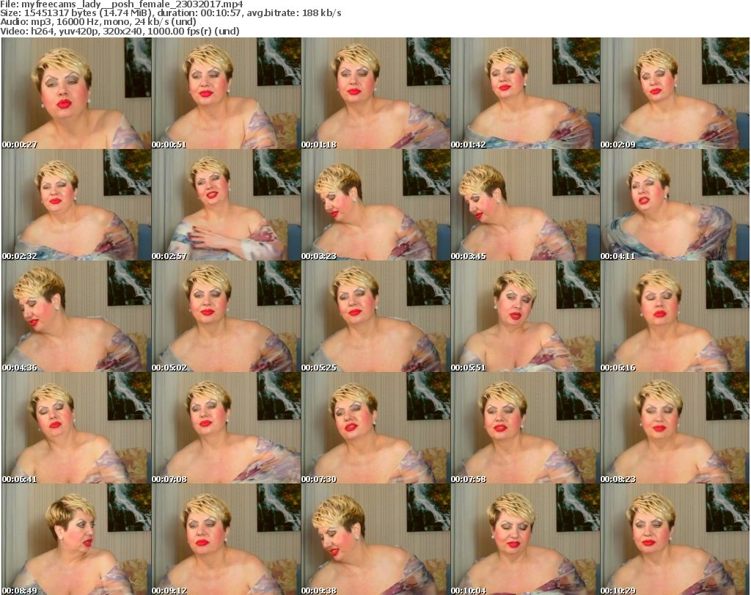Click the thumbnail at 00:08:49
The width and height of the screenshot is (751, 595).
coord(76,539)
